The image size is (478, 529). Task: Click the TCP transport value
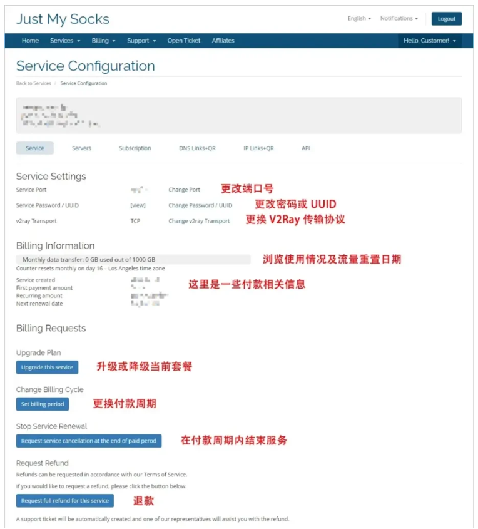(135, 222)
